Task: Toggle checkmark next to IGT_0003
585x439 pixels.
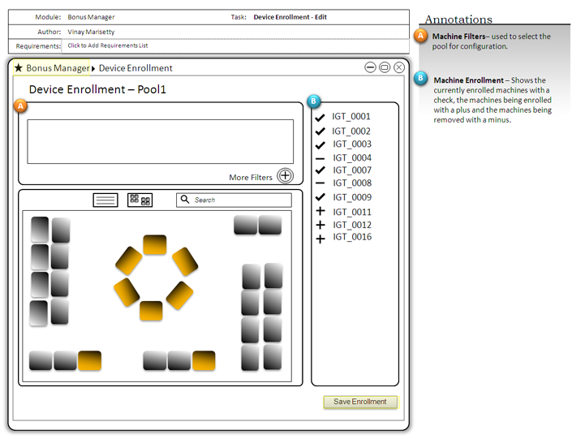Action: click(x=320, y=144)
